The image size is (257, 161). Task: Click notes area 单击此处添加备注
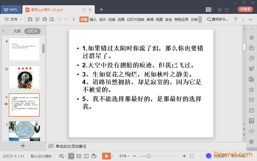coord(71,146)
